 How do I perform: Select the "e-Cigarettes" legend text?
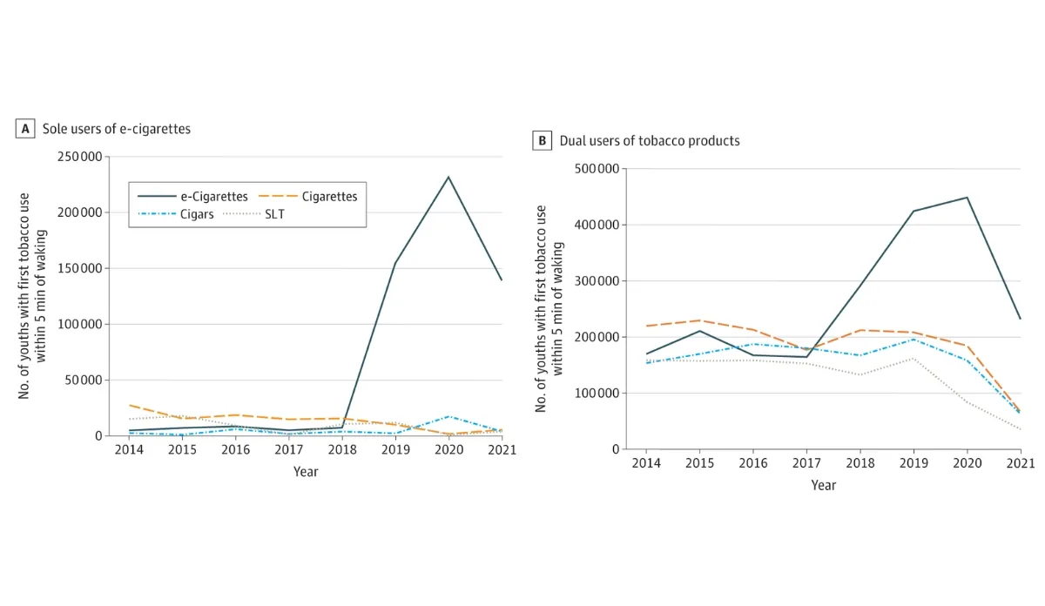(x=215, y=197)
